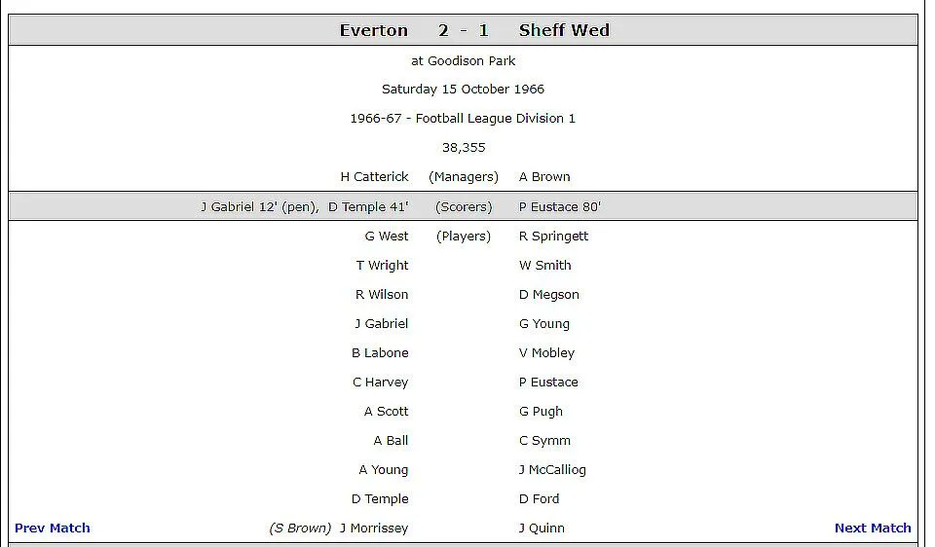Image resolution: width=935 pixels, height=547 pixels.
Task: Click scorer P Eustace 80'
Action: pos(560,206)
